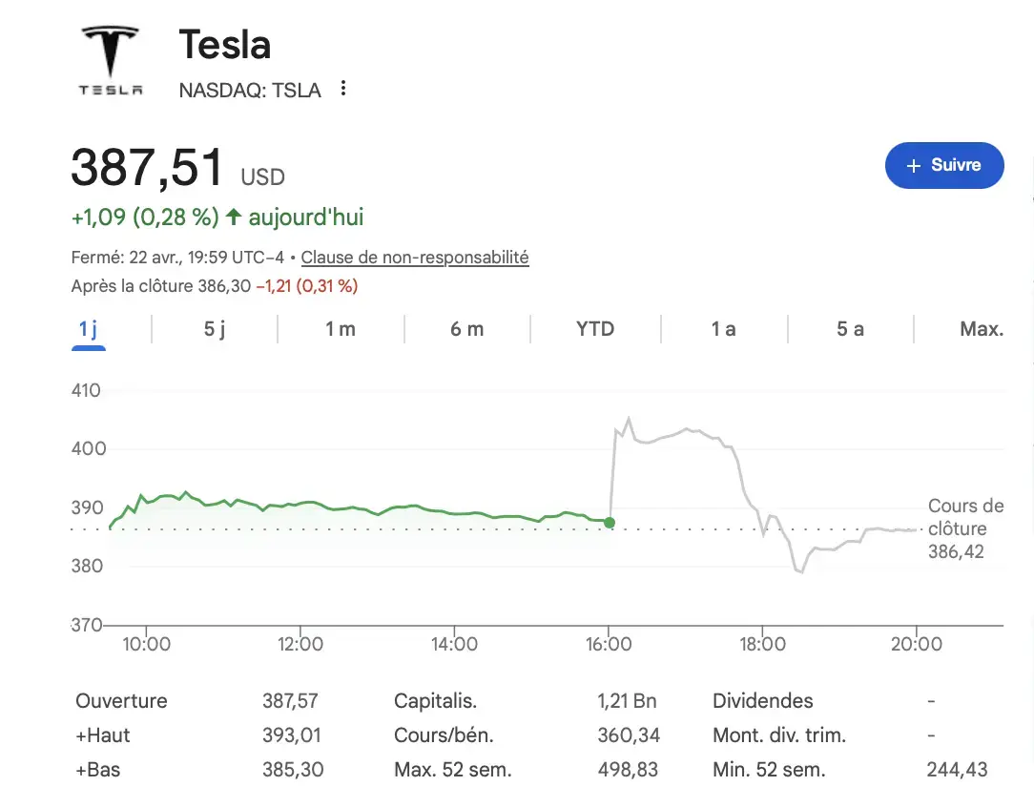Switch to the 5j chart view
The width and height of the screenshot is (1034, 807).
pos(214,328)
